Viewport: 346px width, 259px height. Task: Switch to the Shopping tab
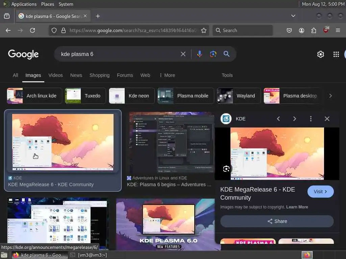click(100, 75)
